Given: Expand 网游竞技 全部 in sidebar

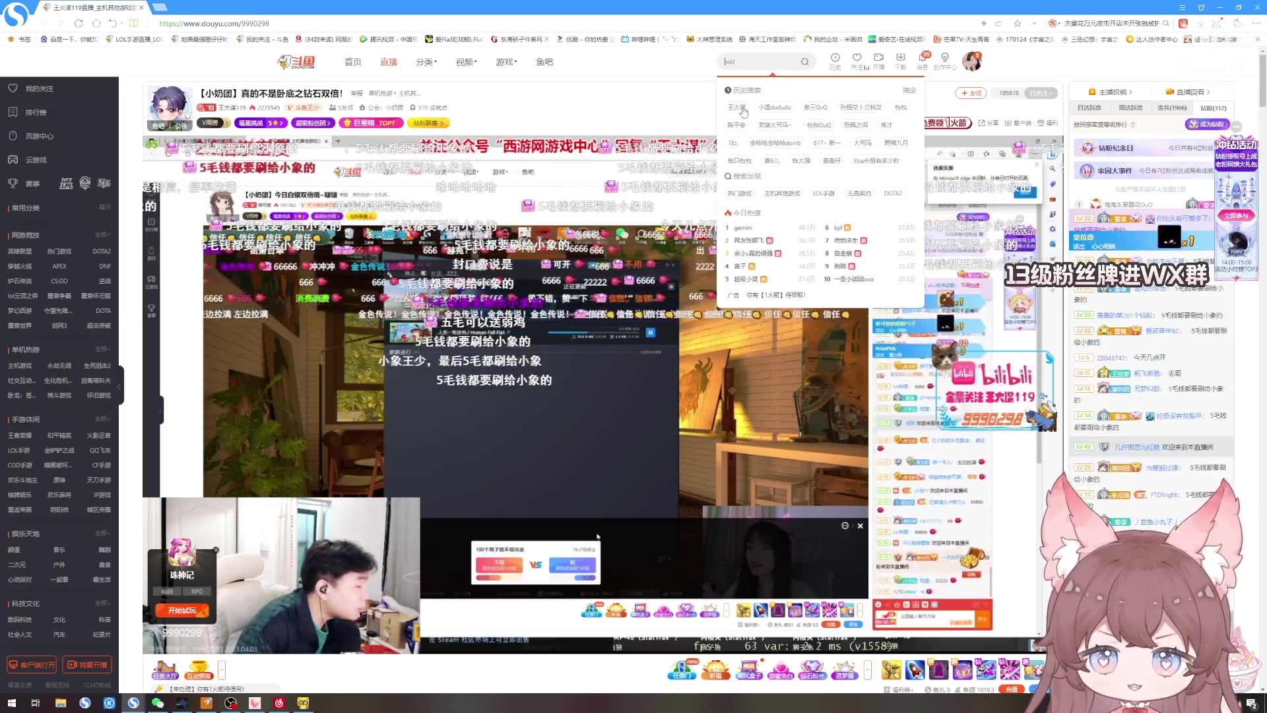Looking at the screenshot, I should tap(102, 235).
